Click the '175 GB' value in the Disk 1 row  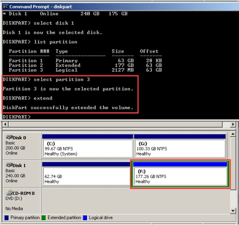118,14
